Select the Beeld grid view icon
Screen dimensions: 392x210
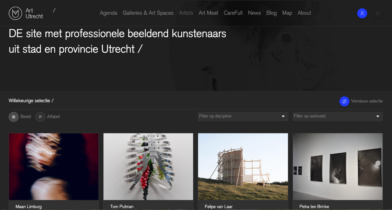click(x=14, y=117)
